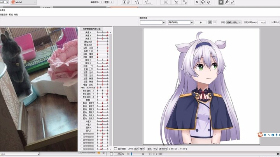
Task: Click the fade time field showing 1000
Action: pyautogui.click(x=262, y=22)
